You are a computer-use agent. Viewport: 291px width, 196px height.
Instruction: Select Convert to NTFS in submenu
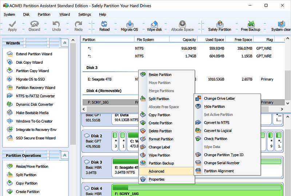point(227,123)
